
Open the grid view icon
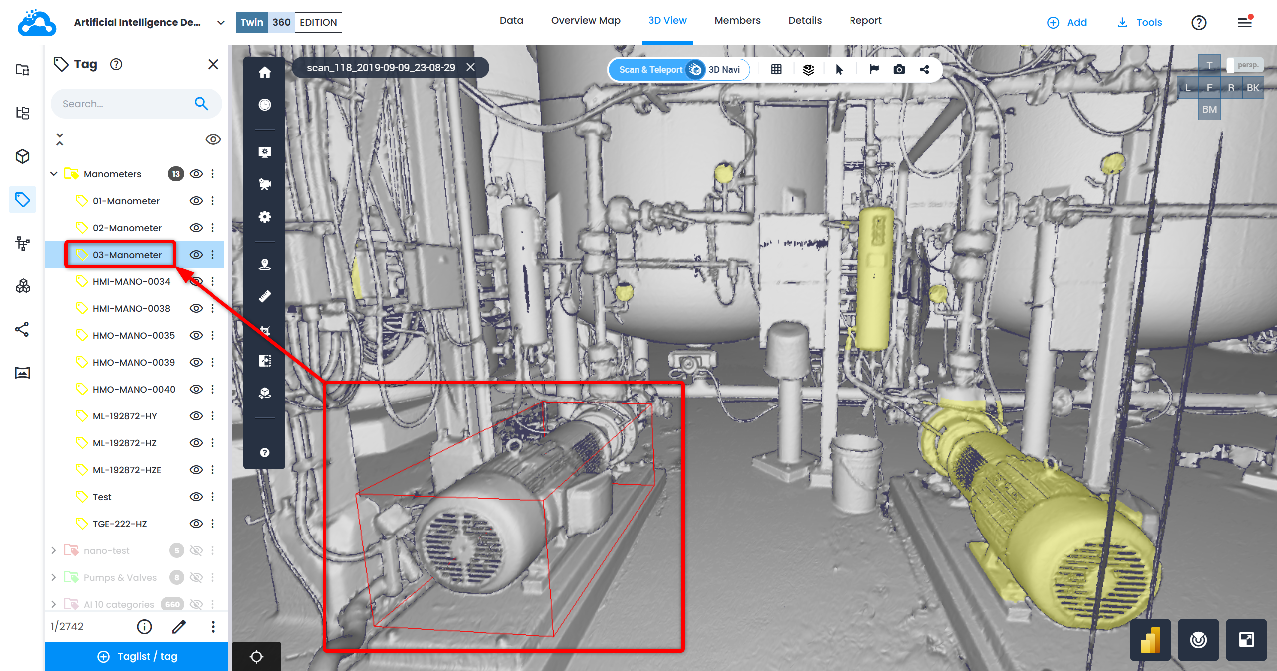[x=776, y=70]
